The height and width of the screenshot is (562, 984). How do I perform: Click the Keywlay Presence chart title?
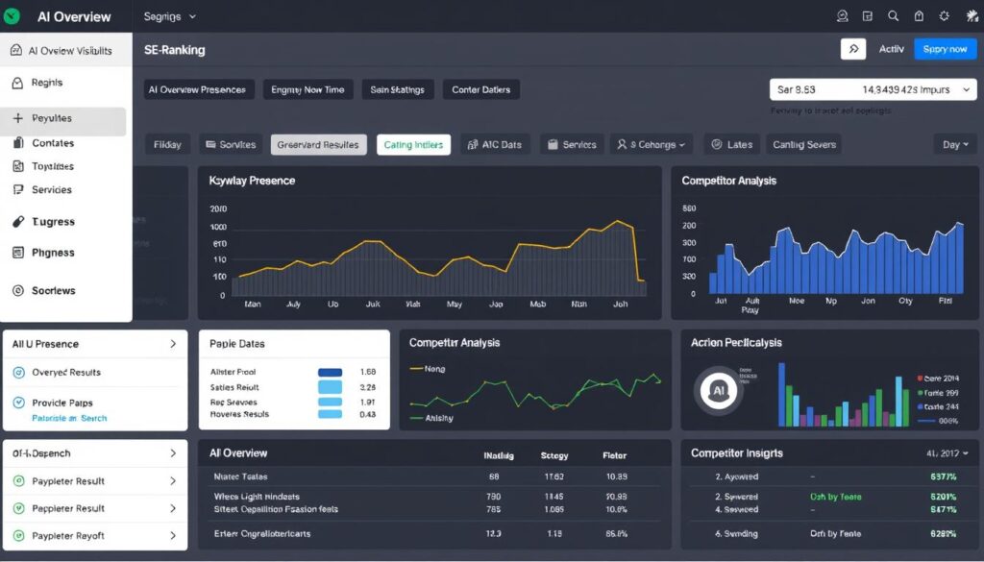pyautogui.click(x=252, y=181)
